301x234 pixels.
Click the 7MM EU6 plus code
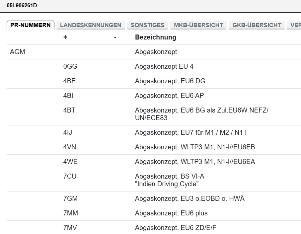(x=71, y=213)
